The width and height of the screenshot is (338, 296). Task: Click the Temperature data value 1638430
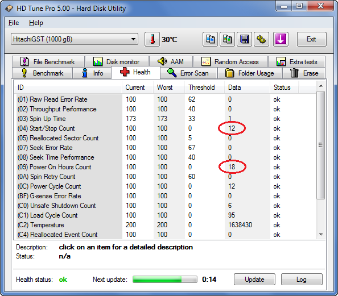tap(240, 225)
